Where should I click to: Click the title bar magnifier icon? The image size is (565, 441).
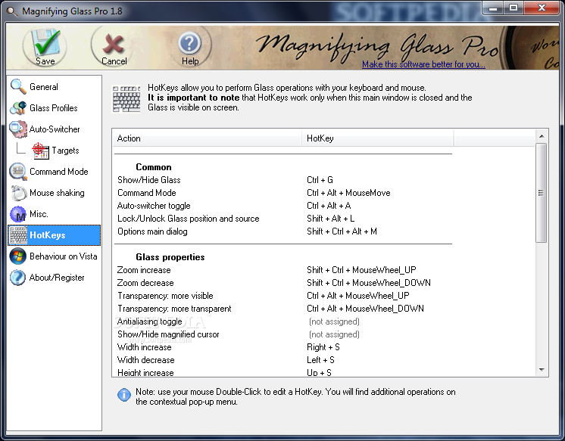tap(12, 11)
